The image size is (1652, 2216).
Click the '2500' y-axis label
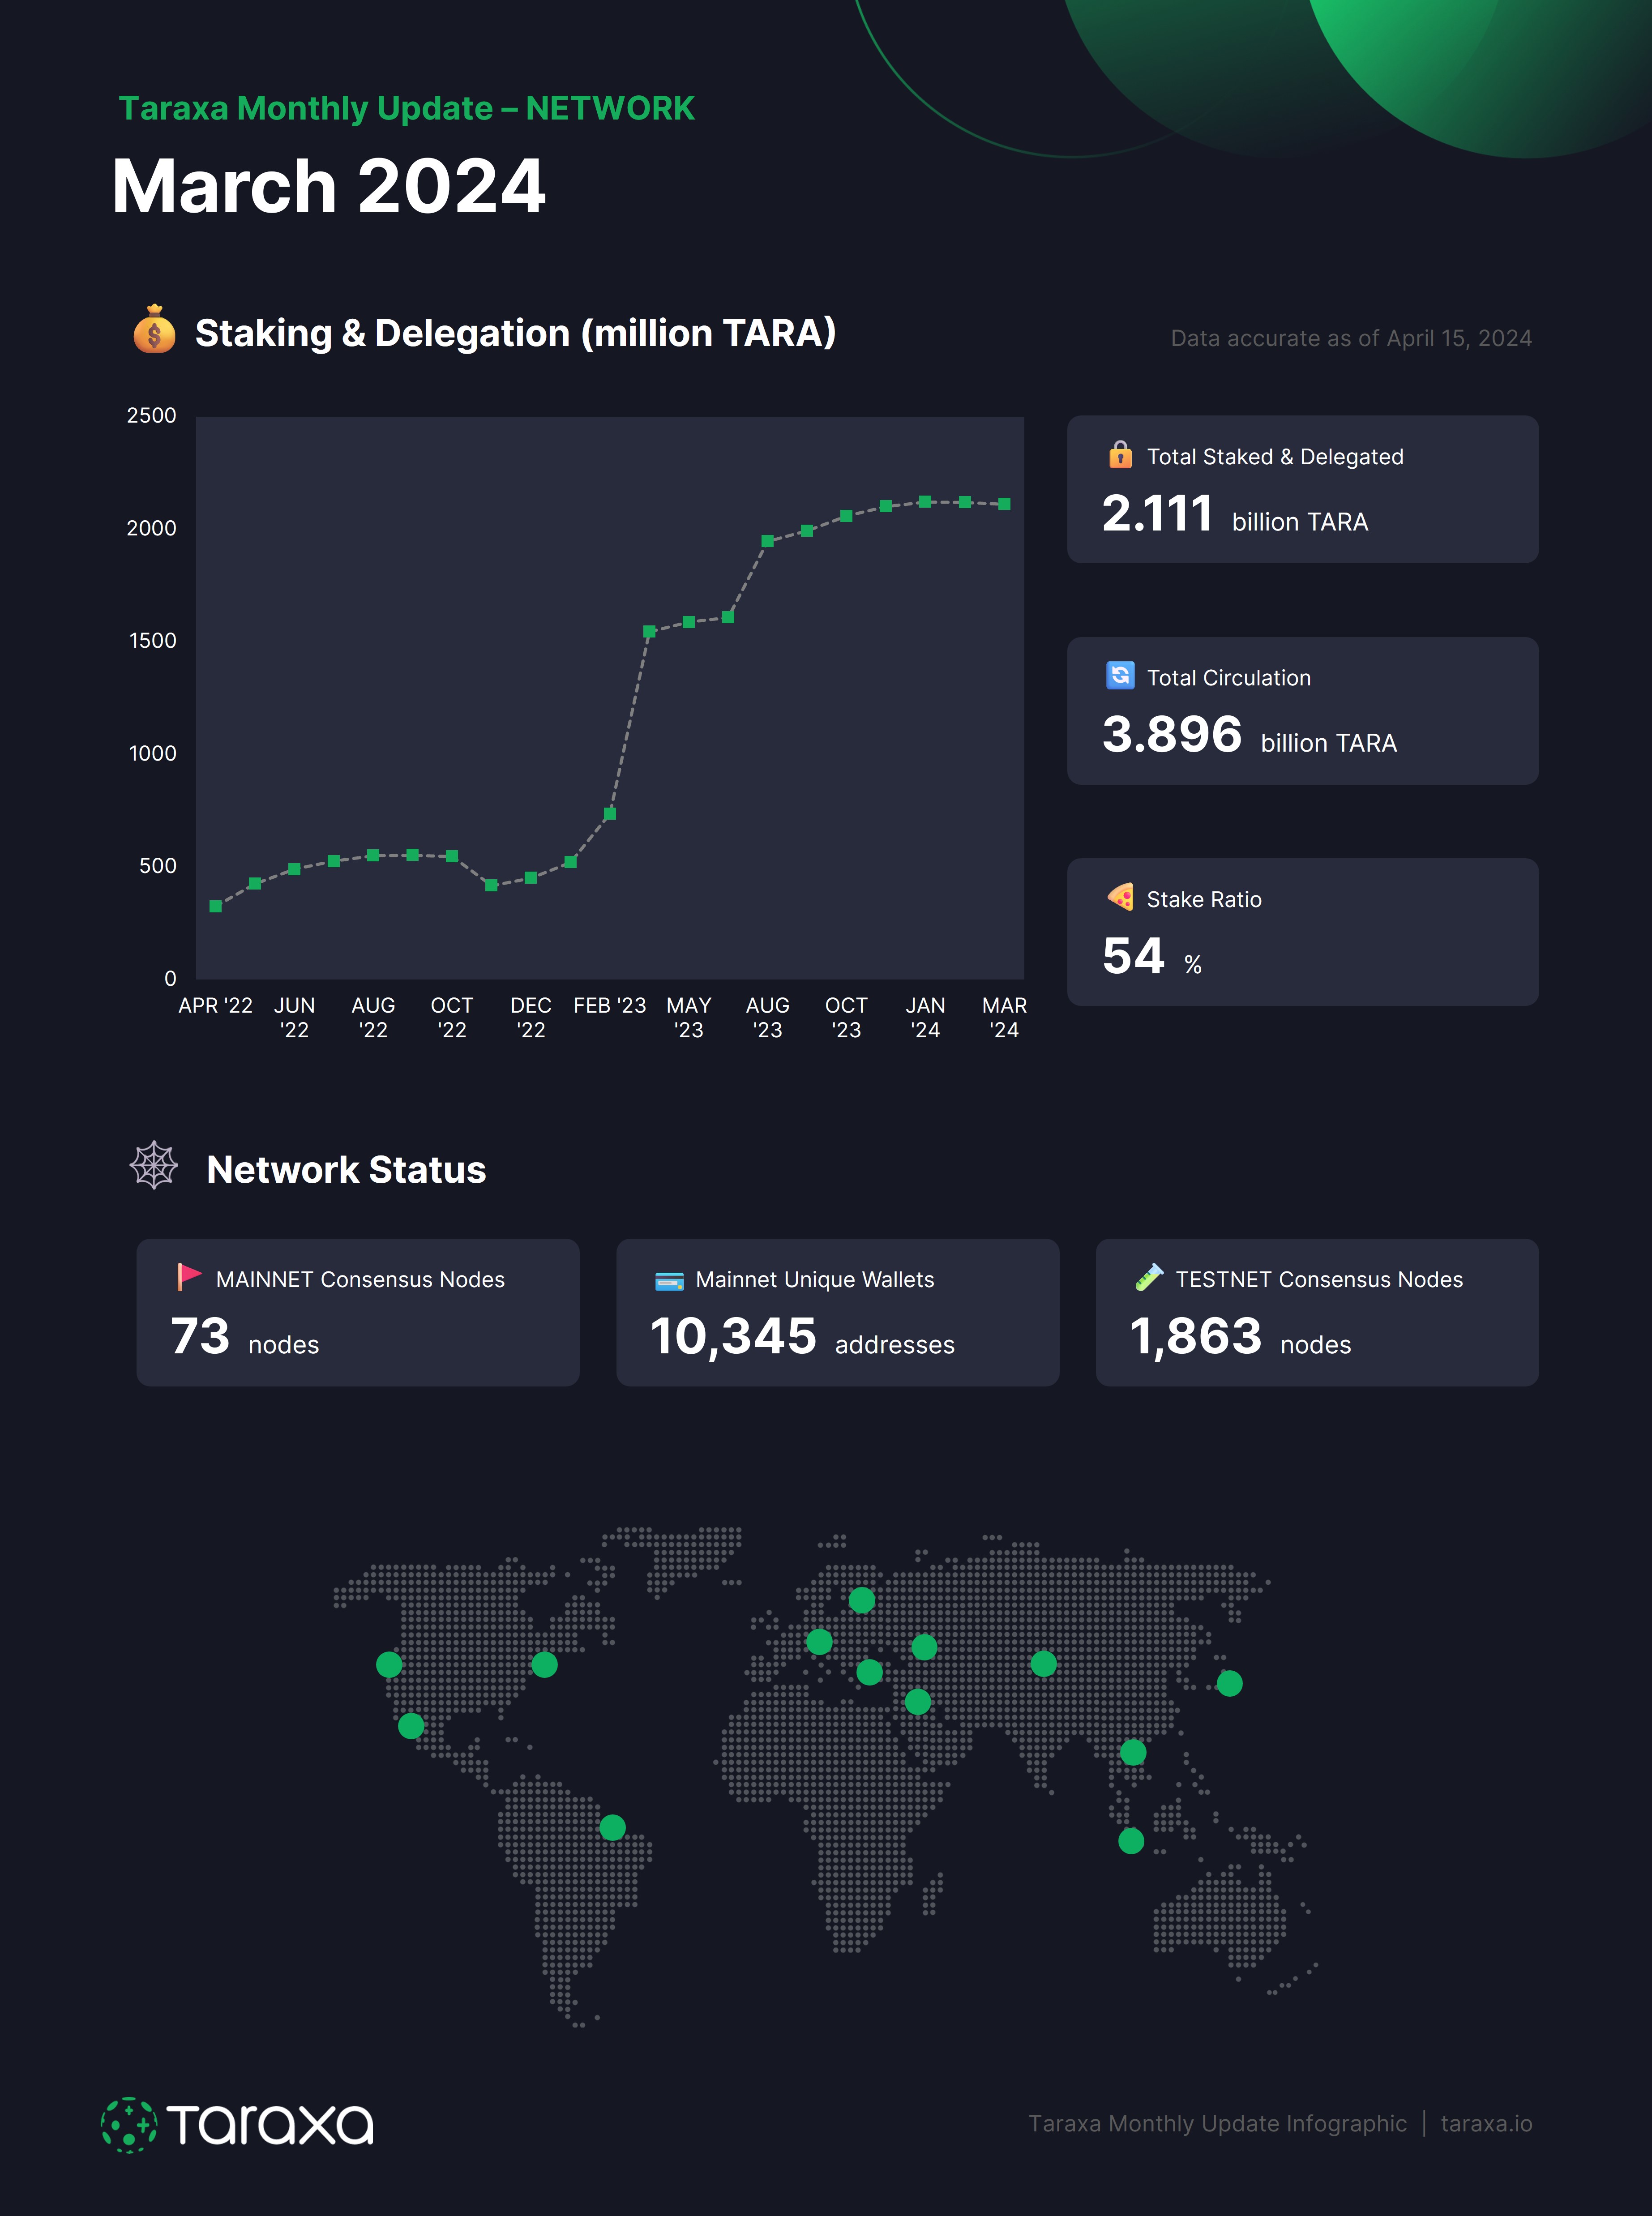[151, 416]
